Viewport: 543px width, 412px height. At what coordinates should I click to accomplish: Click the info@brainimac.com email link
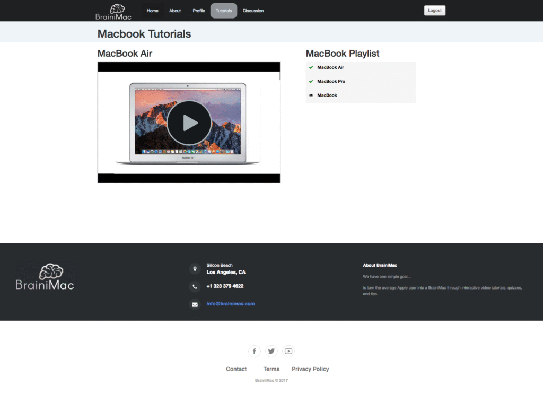231,304
